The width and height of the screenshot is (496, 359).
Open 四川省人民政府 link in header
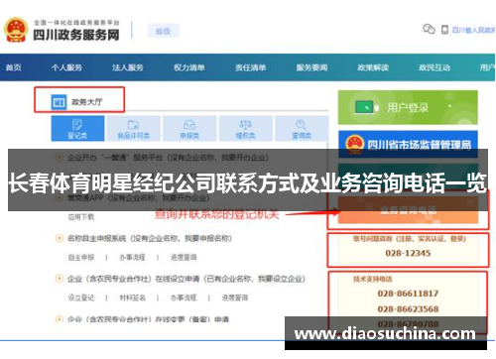[473, 30]
